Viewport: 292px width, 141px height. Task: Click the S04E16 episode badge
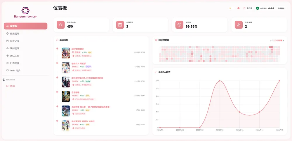[75, 81]
